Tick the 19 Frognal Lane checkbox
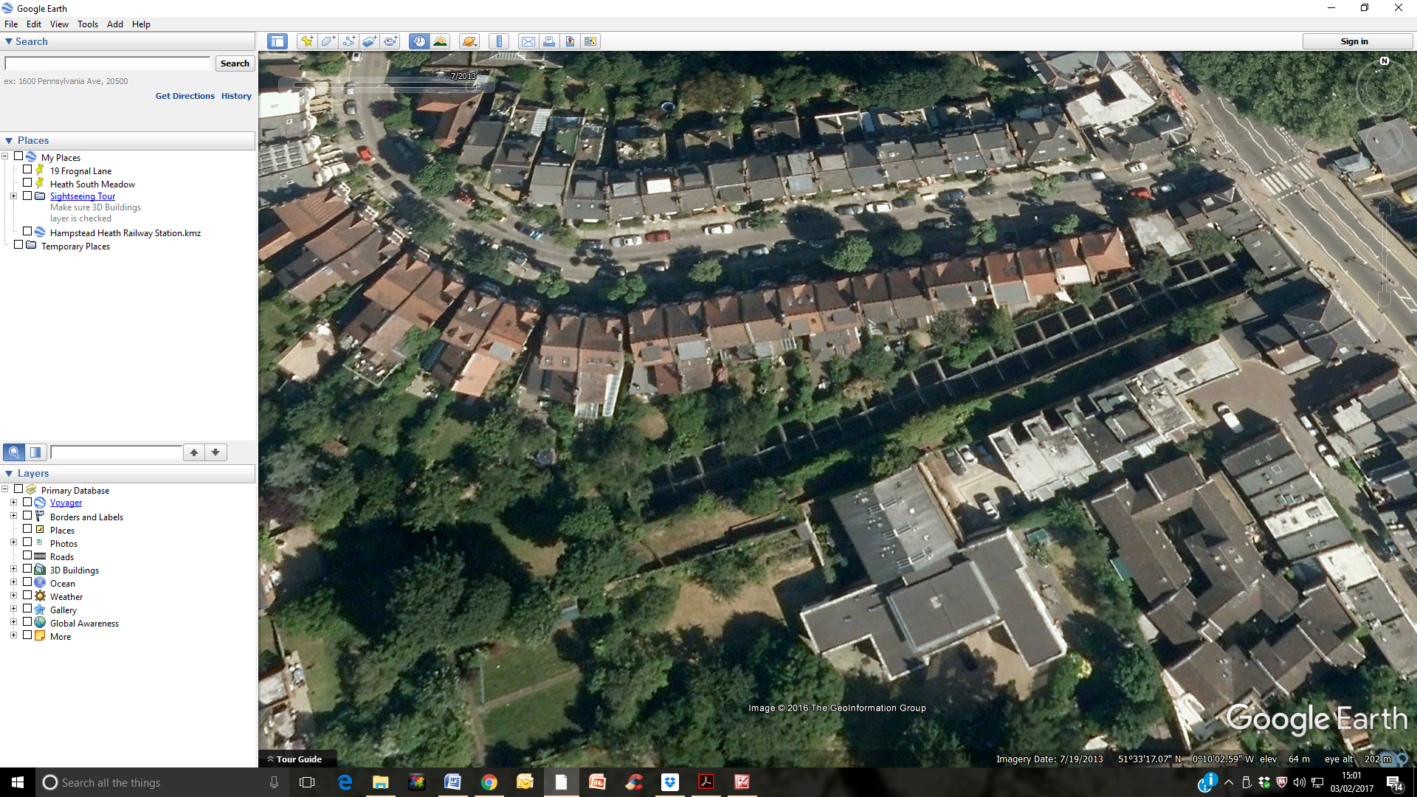The height and width of the screenshot is (797, 1417). pyautogui.click(x=27, y=170)
